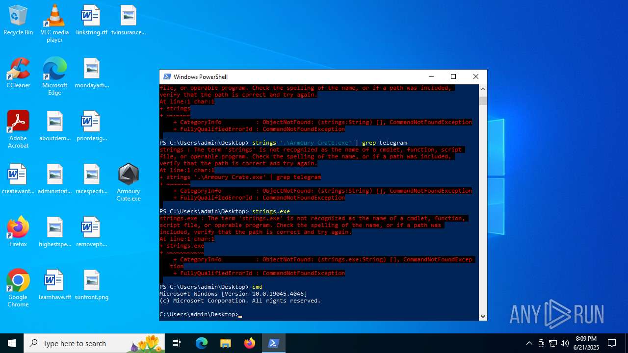Open Edge from the taskbar
628x353 pixels.
point(202,343)
